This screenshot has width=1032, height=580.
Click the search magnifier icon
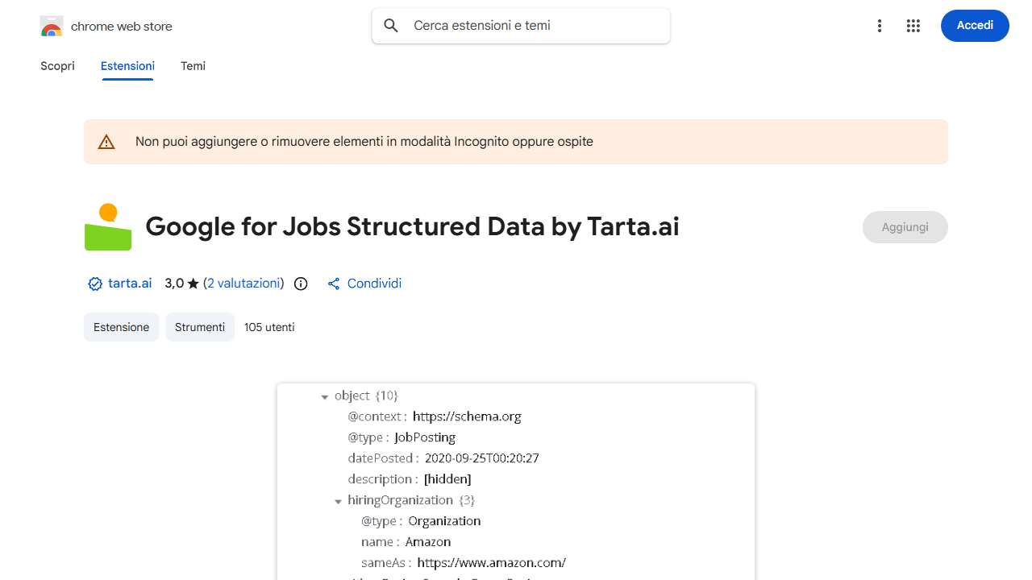coord(390,25)
